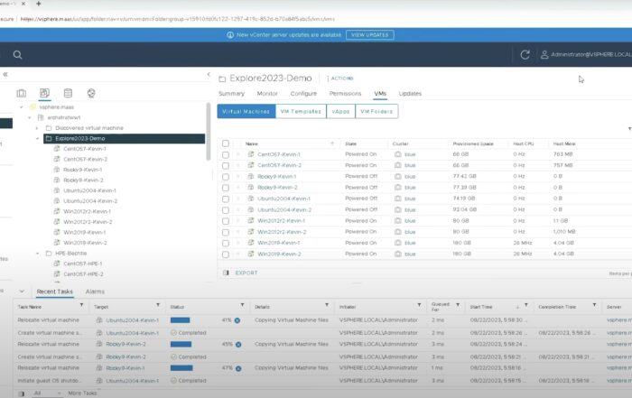Hide the inventory tree panel arrow
The image size is (632, 398).
pyautogui.click(x=209, y=74)
